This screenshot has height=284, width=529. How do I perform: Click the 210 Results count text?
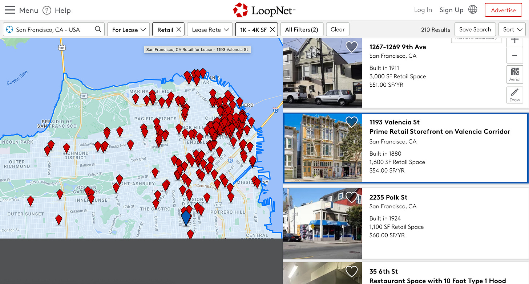click(x=436, y=30)
